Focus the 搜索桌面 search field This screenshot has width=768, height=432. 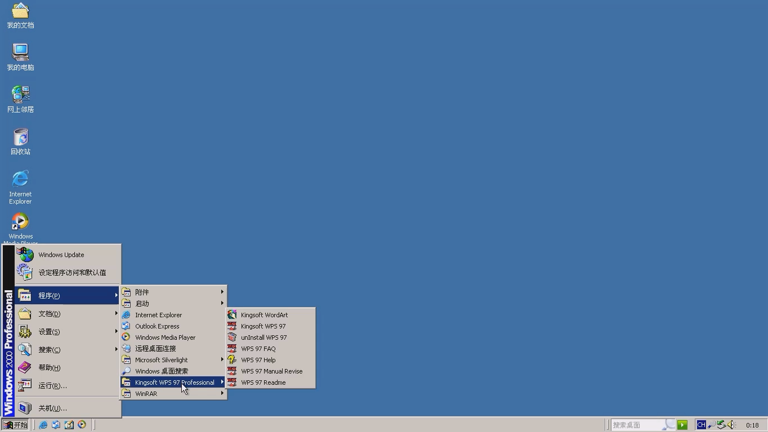pos(643,425)
